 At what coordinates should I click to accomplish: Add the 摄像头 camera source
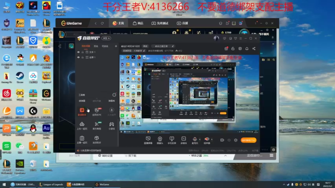point(160,140)
